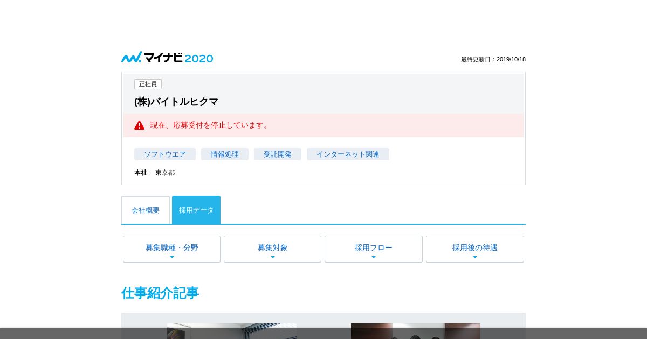The height and width of the screenshot is (339, 647).
Task: Open the マイナビ2020 logo link
Action: click(167, 58)
